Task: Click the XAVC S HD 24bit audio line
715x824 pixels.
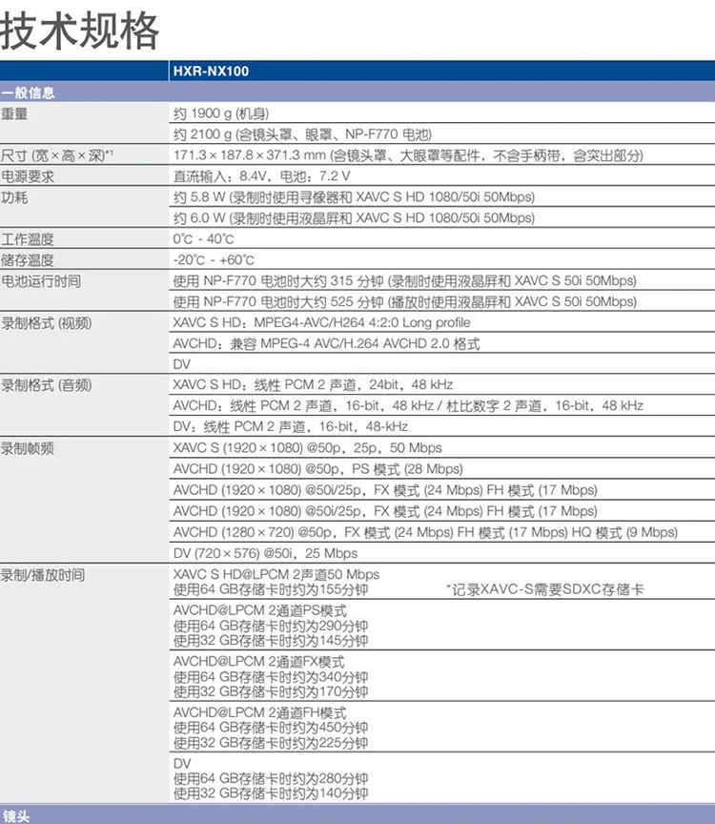Action: pyautogui.click(x=313, y=384)
